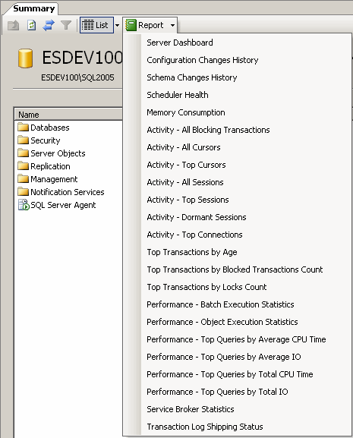Select the Replication folder icon
Image resolution: width=353 pixels, height=438 pixels.
(x=23, y=166)
